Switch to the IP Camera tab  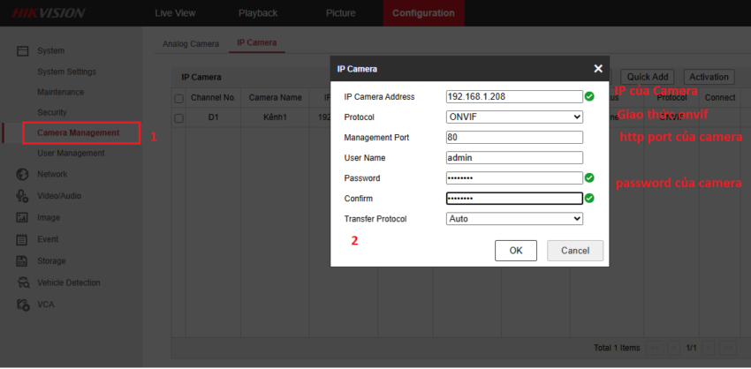tap(257, 42)
